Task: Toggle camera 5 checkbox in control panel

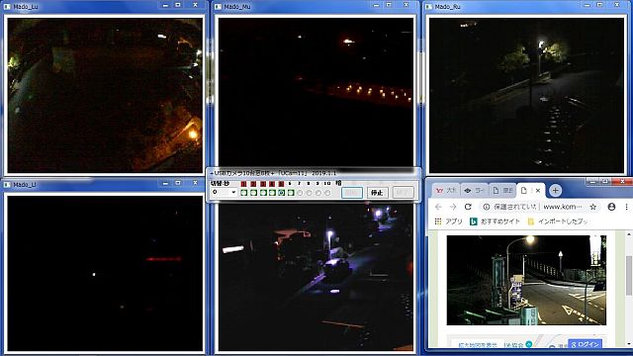Action: 281,193
